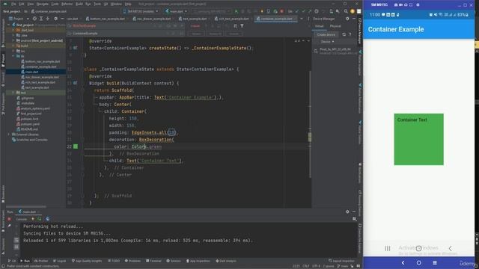This screenshot has height=269, width=479.
Task: Open the Navigate menu
Action: (x=43, y=4)
